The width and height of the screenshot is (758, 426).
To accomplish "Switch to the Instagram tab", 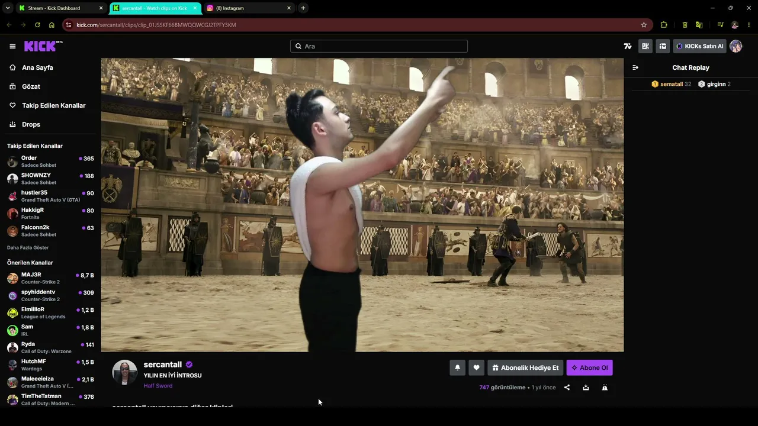I will click(249, 8).
